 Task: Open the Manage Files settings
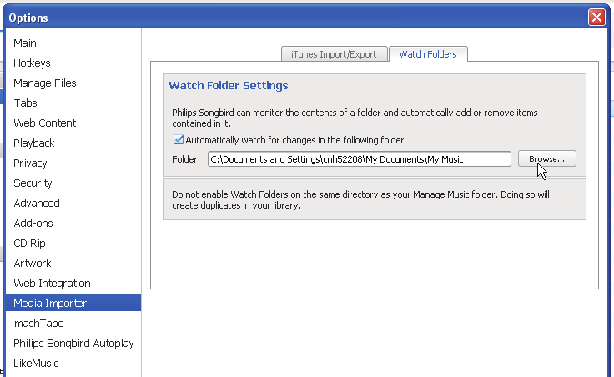pyautogui.click(x=45, y=83)
